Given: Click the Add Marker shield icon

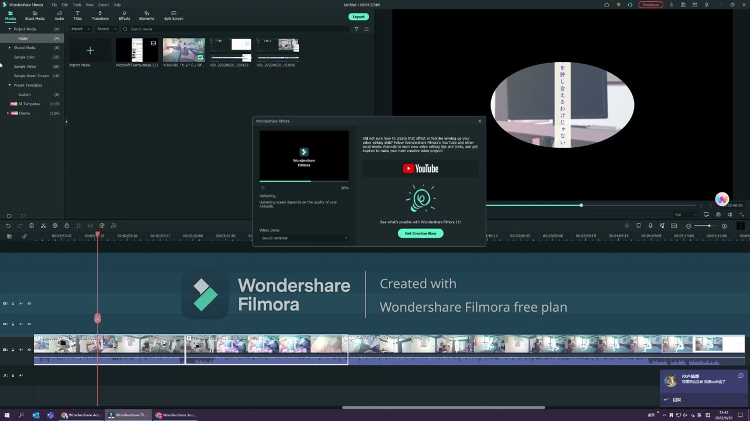Looking at the screenshot, I should (x=639, y=226).
